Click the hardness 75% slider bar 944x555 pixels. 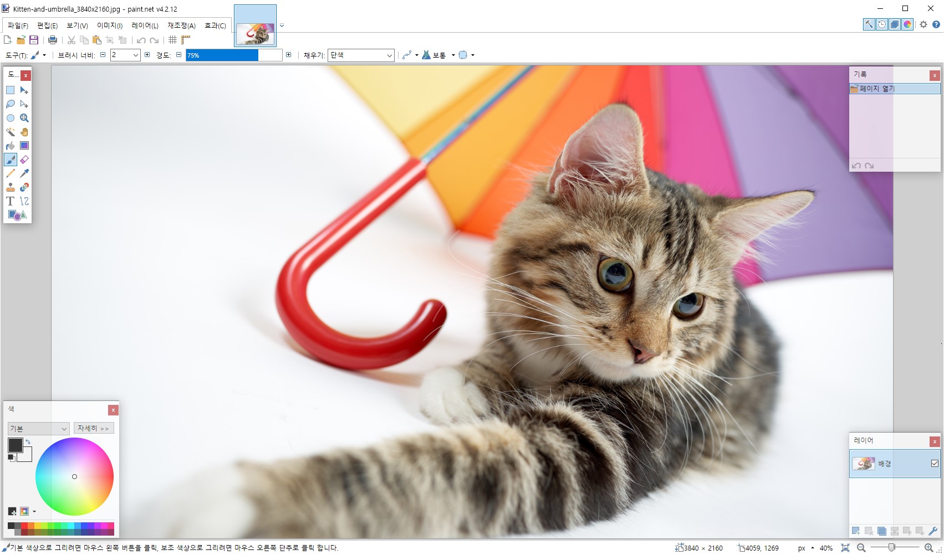pyautogui.click(x=234, y=55)
